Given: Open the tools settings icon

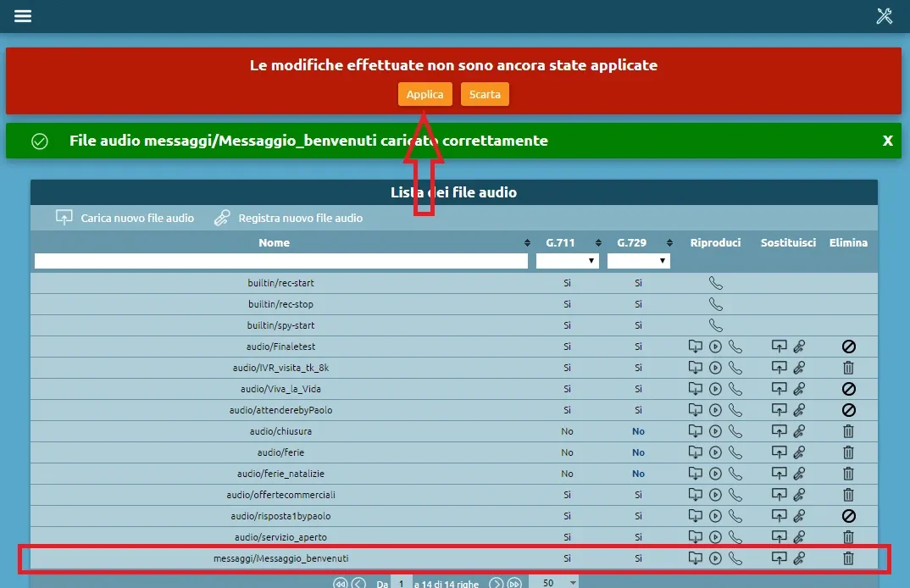Looking at the screenshot, I should tap(885, 16).
